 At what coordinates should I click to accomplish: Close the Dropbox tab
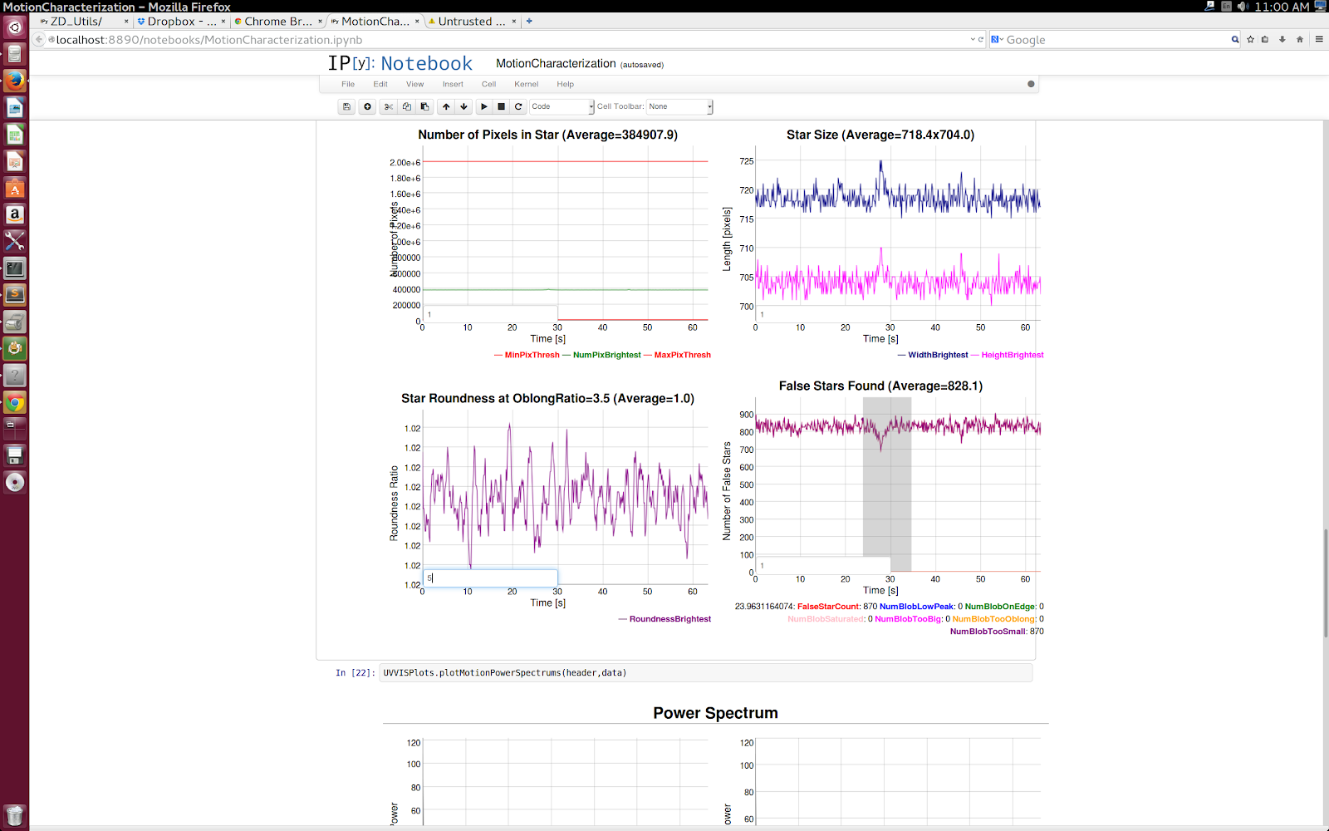point(223,22)
